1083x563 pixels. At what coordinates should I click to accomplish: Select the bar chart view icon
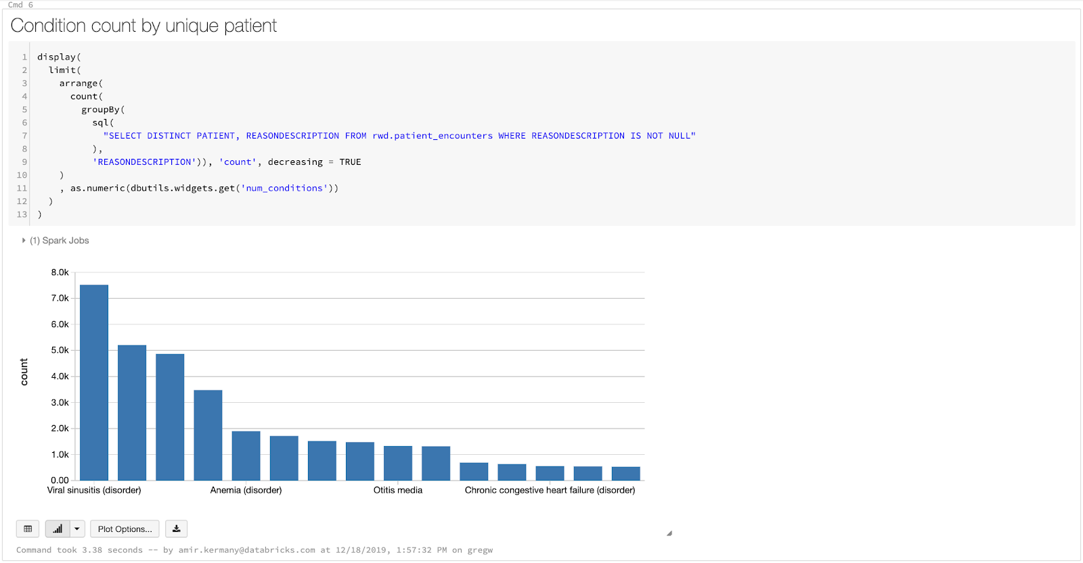pyautogui.click(x=58, y=529)
